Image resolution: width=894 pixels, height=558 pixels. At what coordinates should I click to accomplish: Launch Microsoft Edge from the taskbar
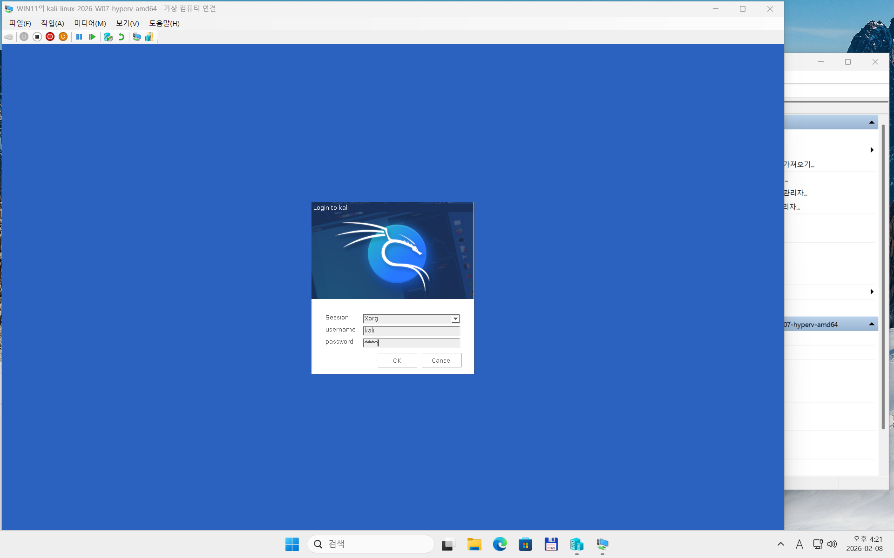click(x=500, y=544)
